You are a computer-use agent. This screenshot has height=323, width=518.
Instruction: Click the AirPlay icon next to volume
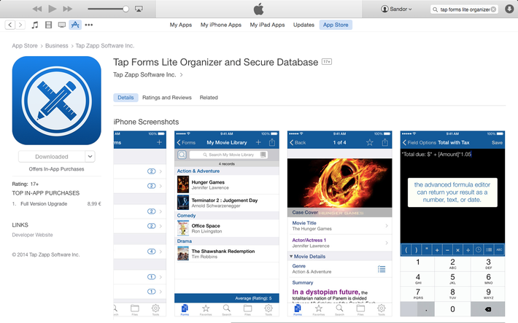(139, 9)
